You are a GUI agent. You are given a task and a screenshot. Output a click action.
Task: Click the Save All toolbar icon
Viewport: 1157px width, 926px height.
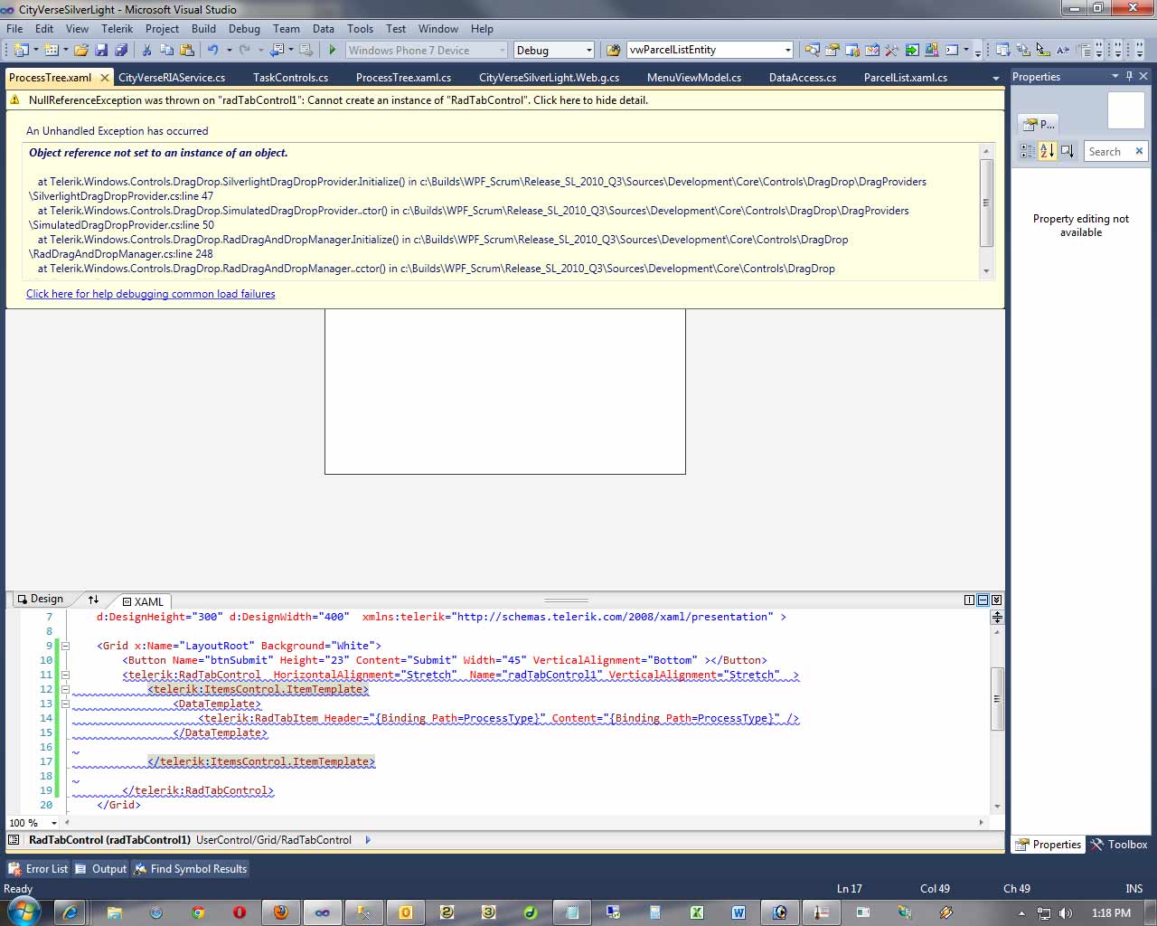(121, 51)
